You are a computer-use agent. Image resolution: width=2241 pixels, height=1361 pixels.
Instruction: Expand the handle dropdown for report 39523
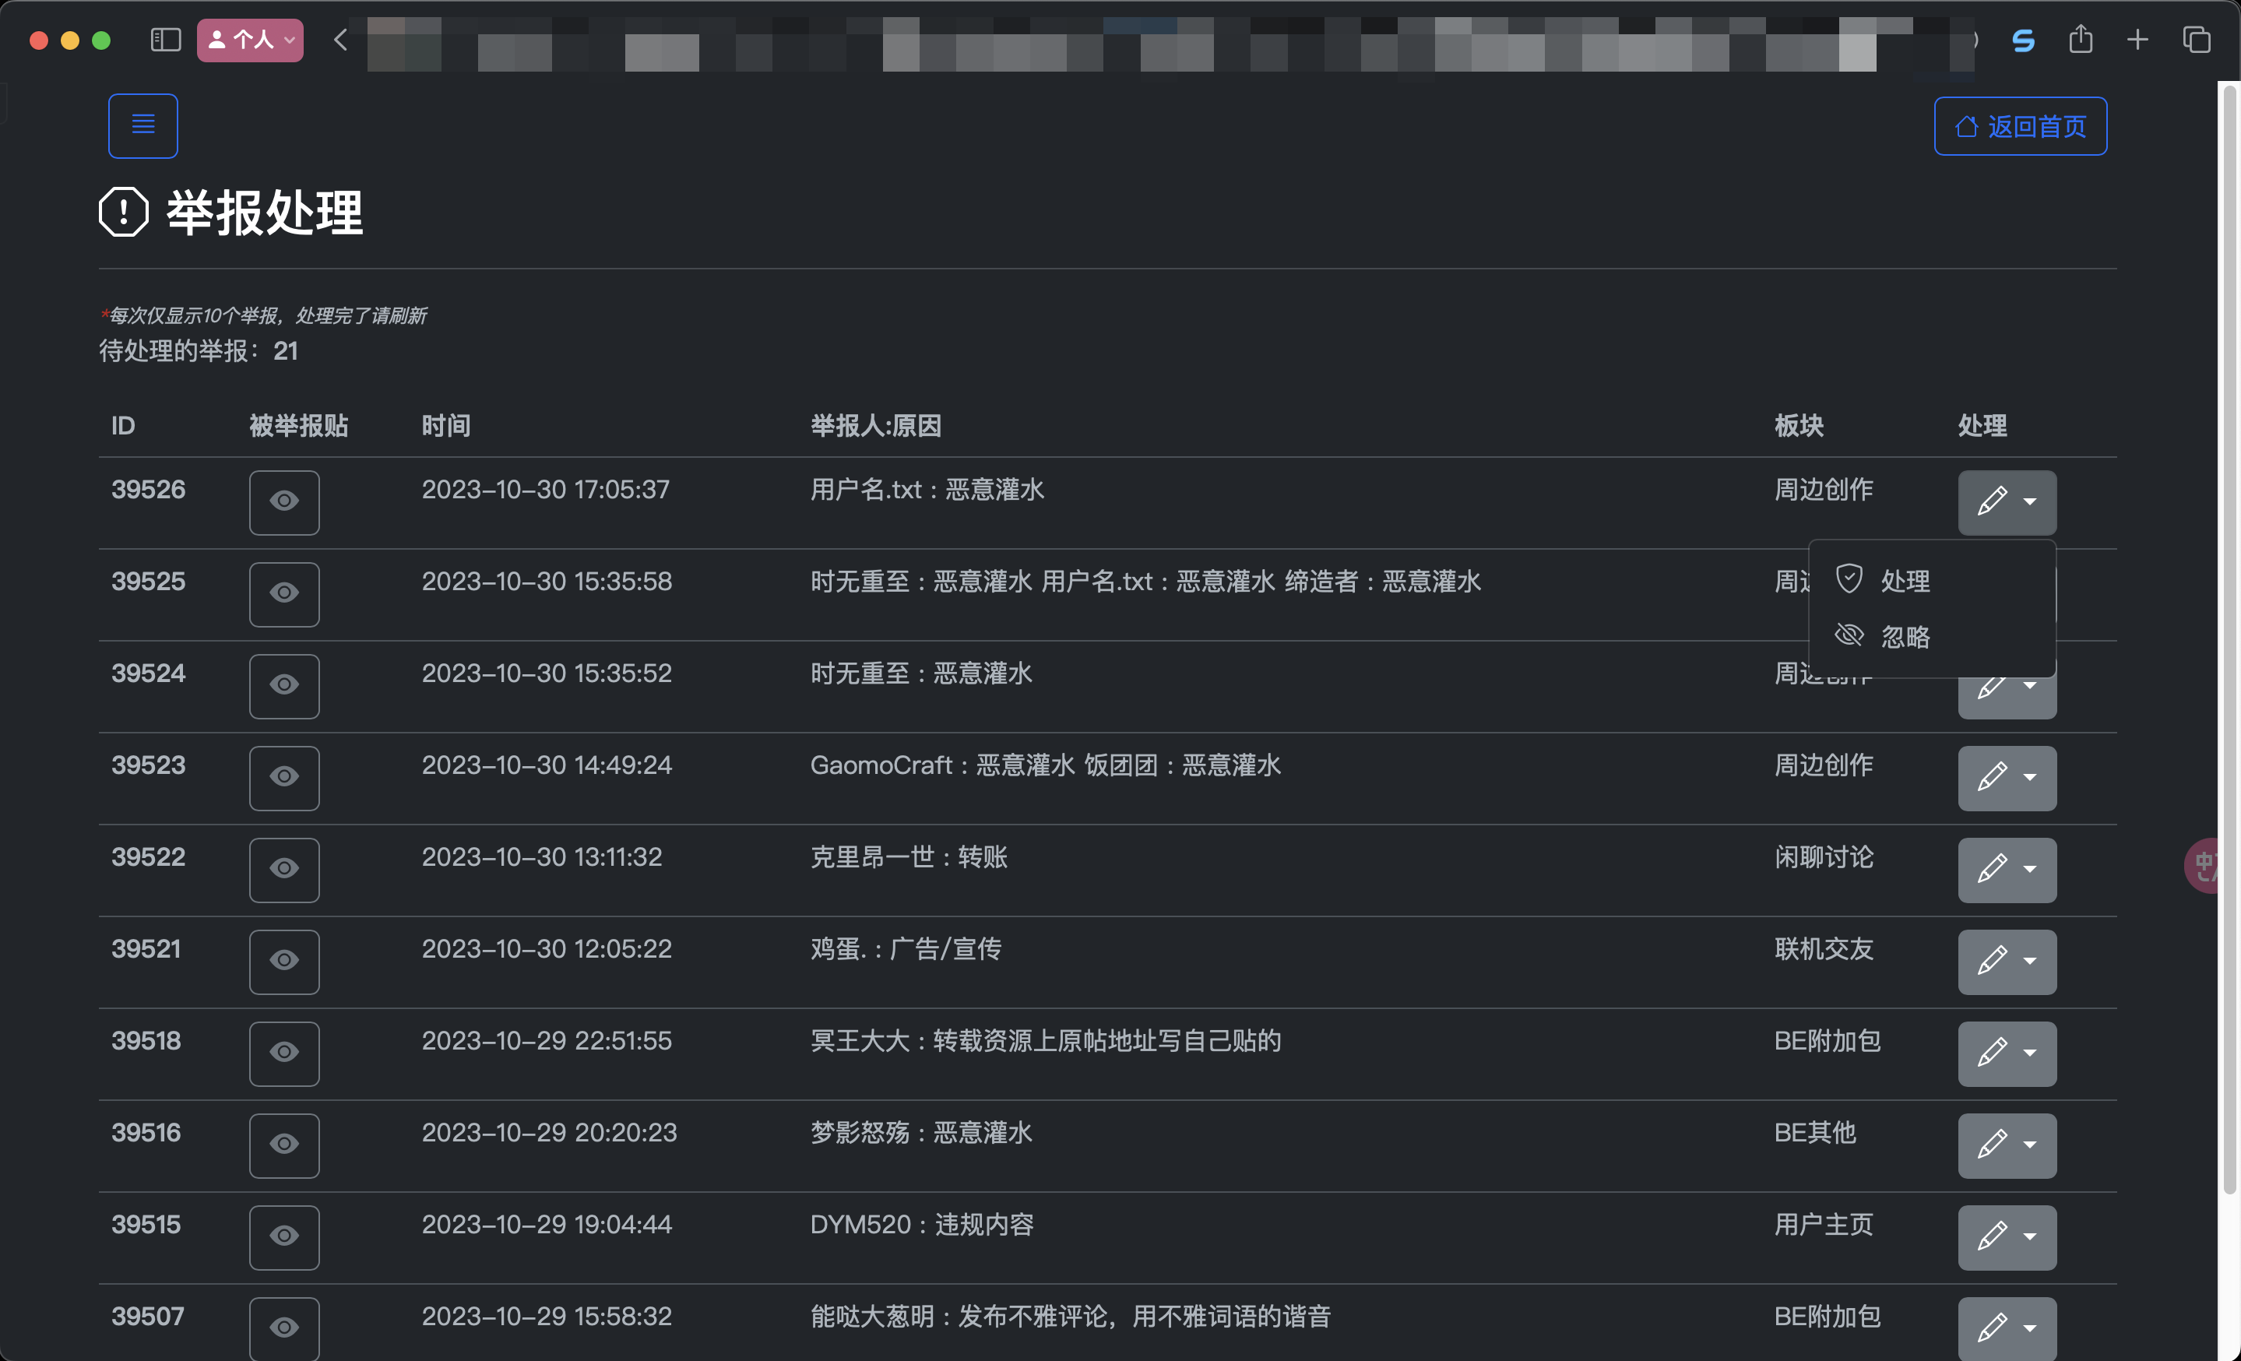pos(2007,777)
